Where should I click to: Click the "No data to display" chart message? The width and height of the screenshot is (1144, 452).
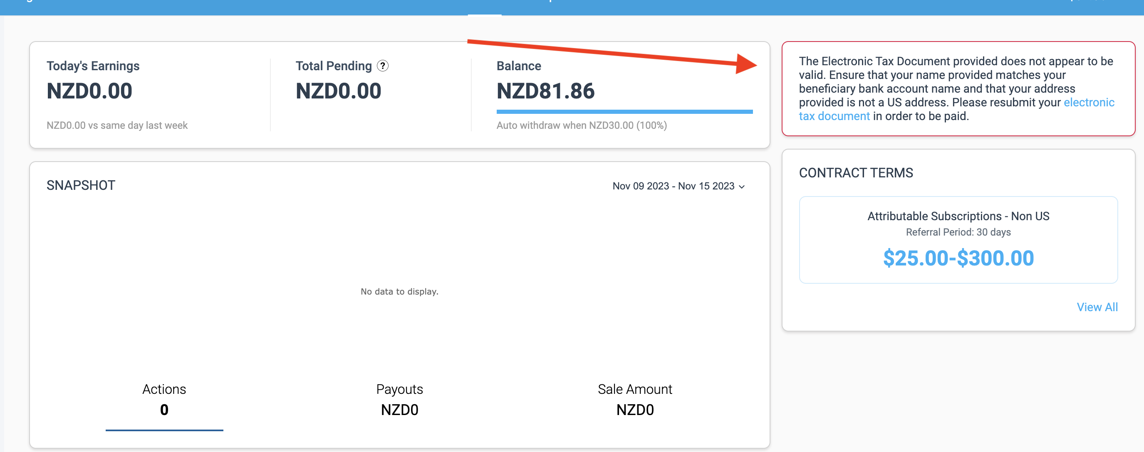(x=399, y=291)
